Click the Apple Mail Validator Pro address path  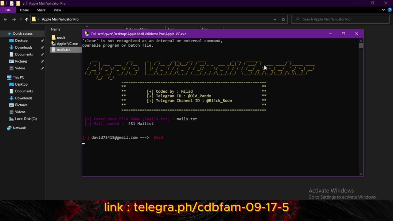coord(60,19)
